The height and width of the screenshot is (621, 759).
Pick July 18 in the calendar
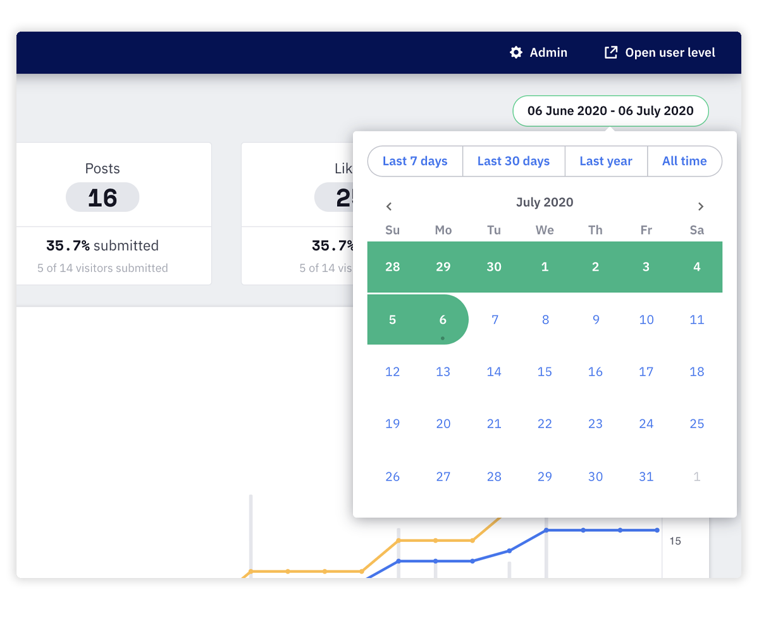point(697,372)
